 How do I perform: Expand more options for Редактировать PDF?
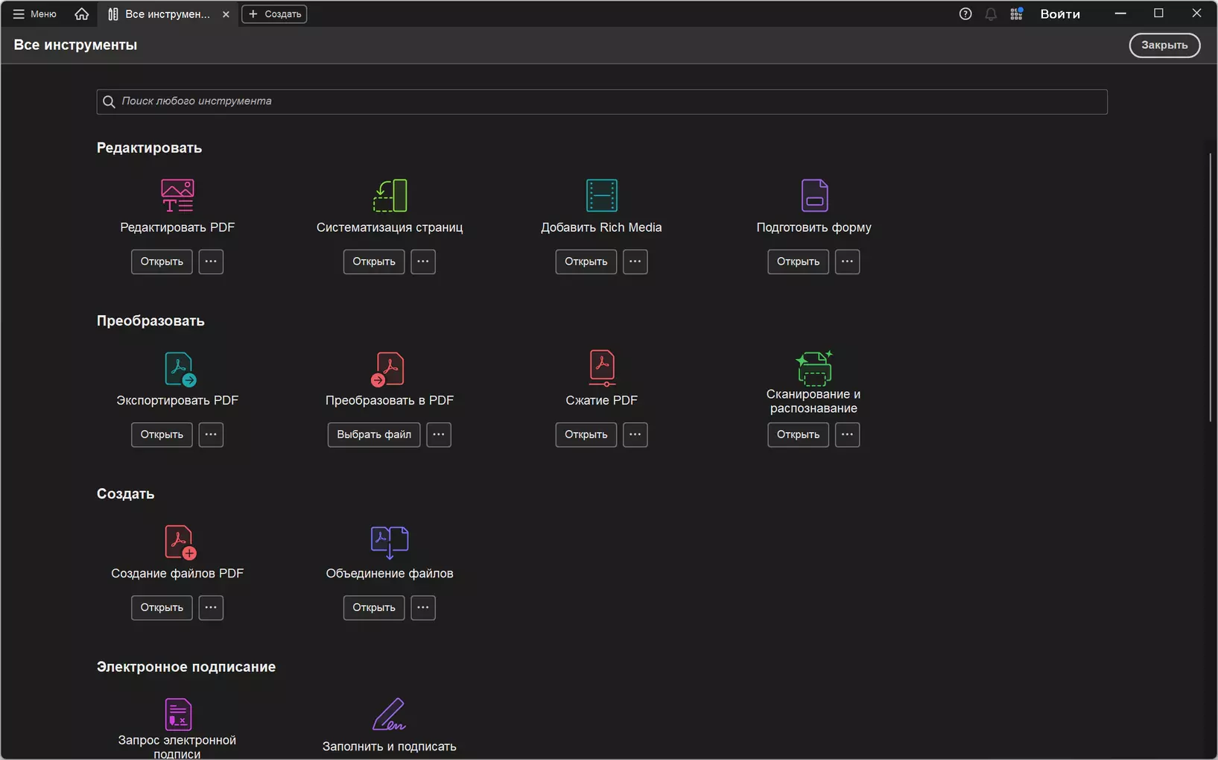point(211,262)
